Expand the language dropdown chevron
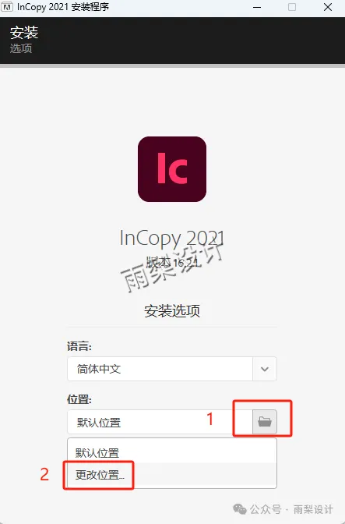345x524 pixels. (x=265, y=369)
